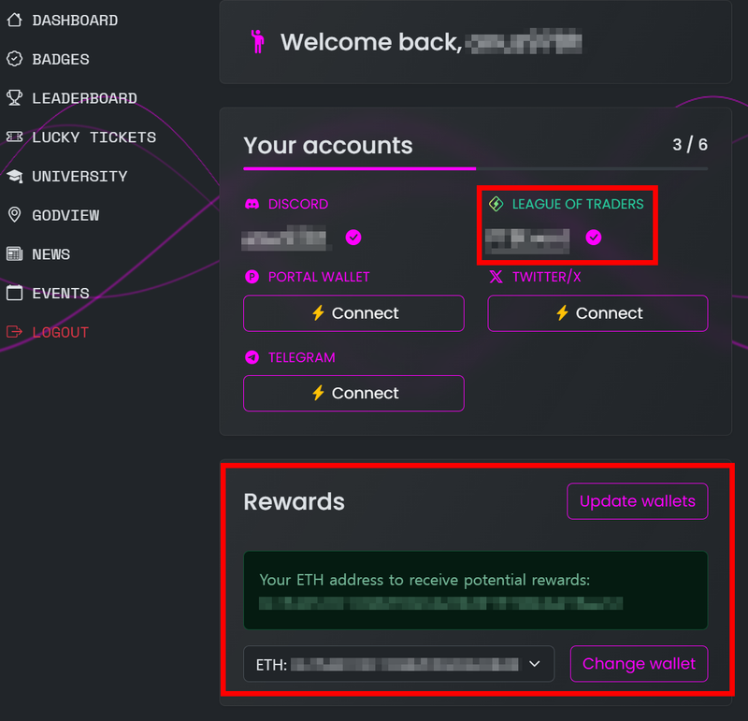Click the Leaderboard trophy icon
This screenshot has width=748, height=721.
(x=15, y=98)
